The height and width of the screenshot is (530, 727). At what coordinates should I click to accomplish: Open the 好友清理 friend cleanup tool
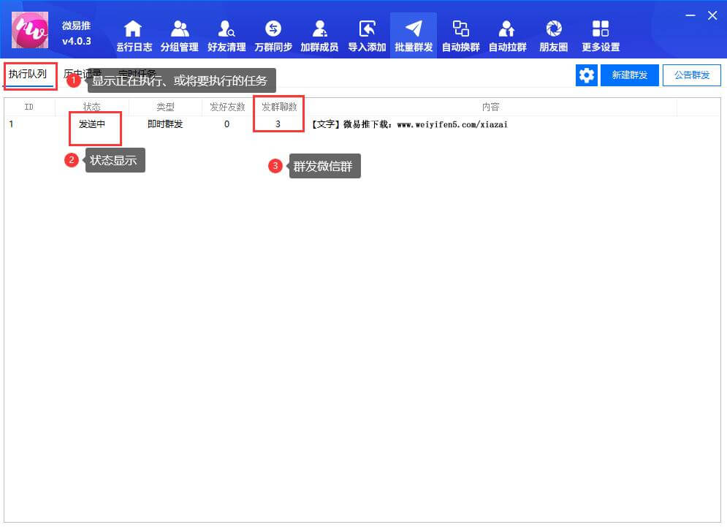click(226, 36)
